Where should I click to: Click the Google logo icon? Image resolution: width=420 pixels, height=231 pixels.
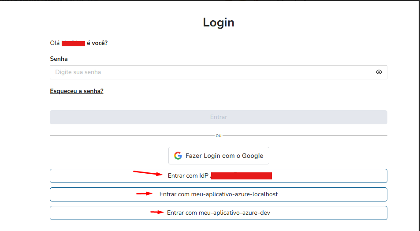[x=178, y=156]
